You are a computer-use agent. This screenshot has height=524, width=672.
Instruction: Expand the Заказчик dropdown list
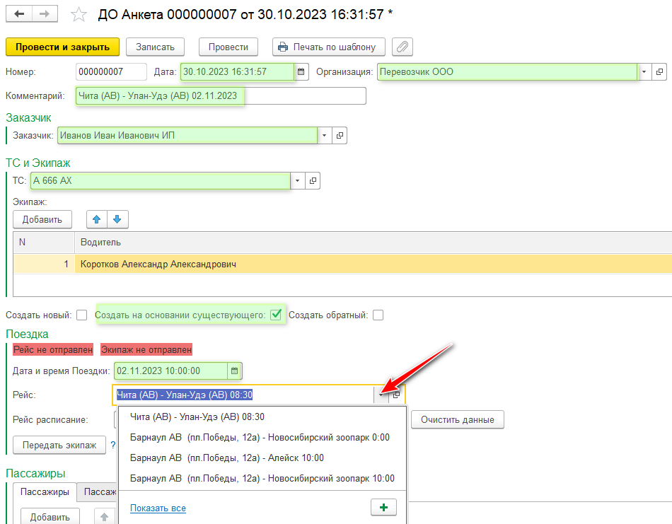324,135
